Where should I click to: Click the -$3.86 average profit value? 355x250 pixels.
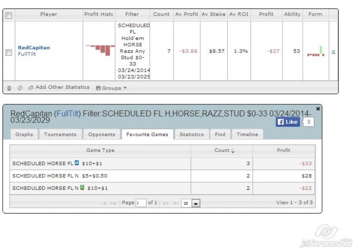point(188,51)
